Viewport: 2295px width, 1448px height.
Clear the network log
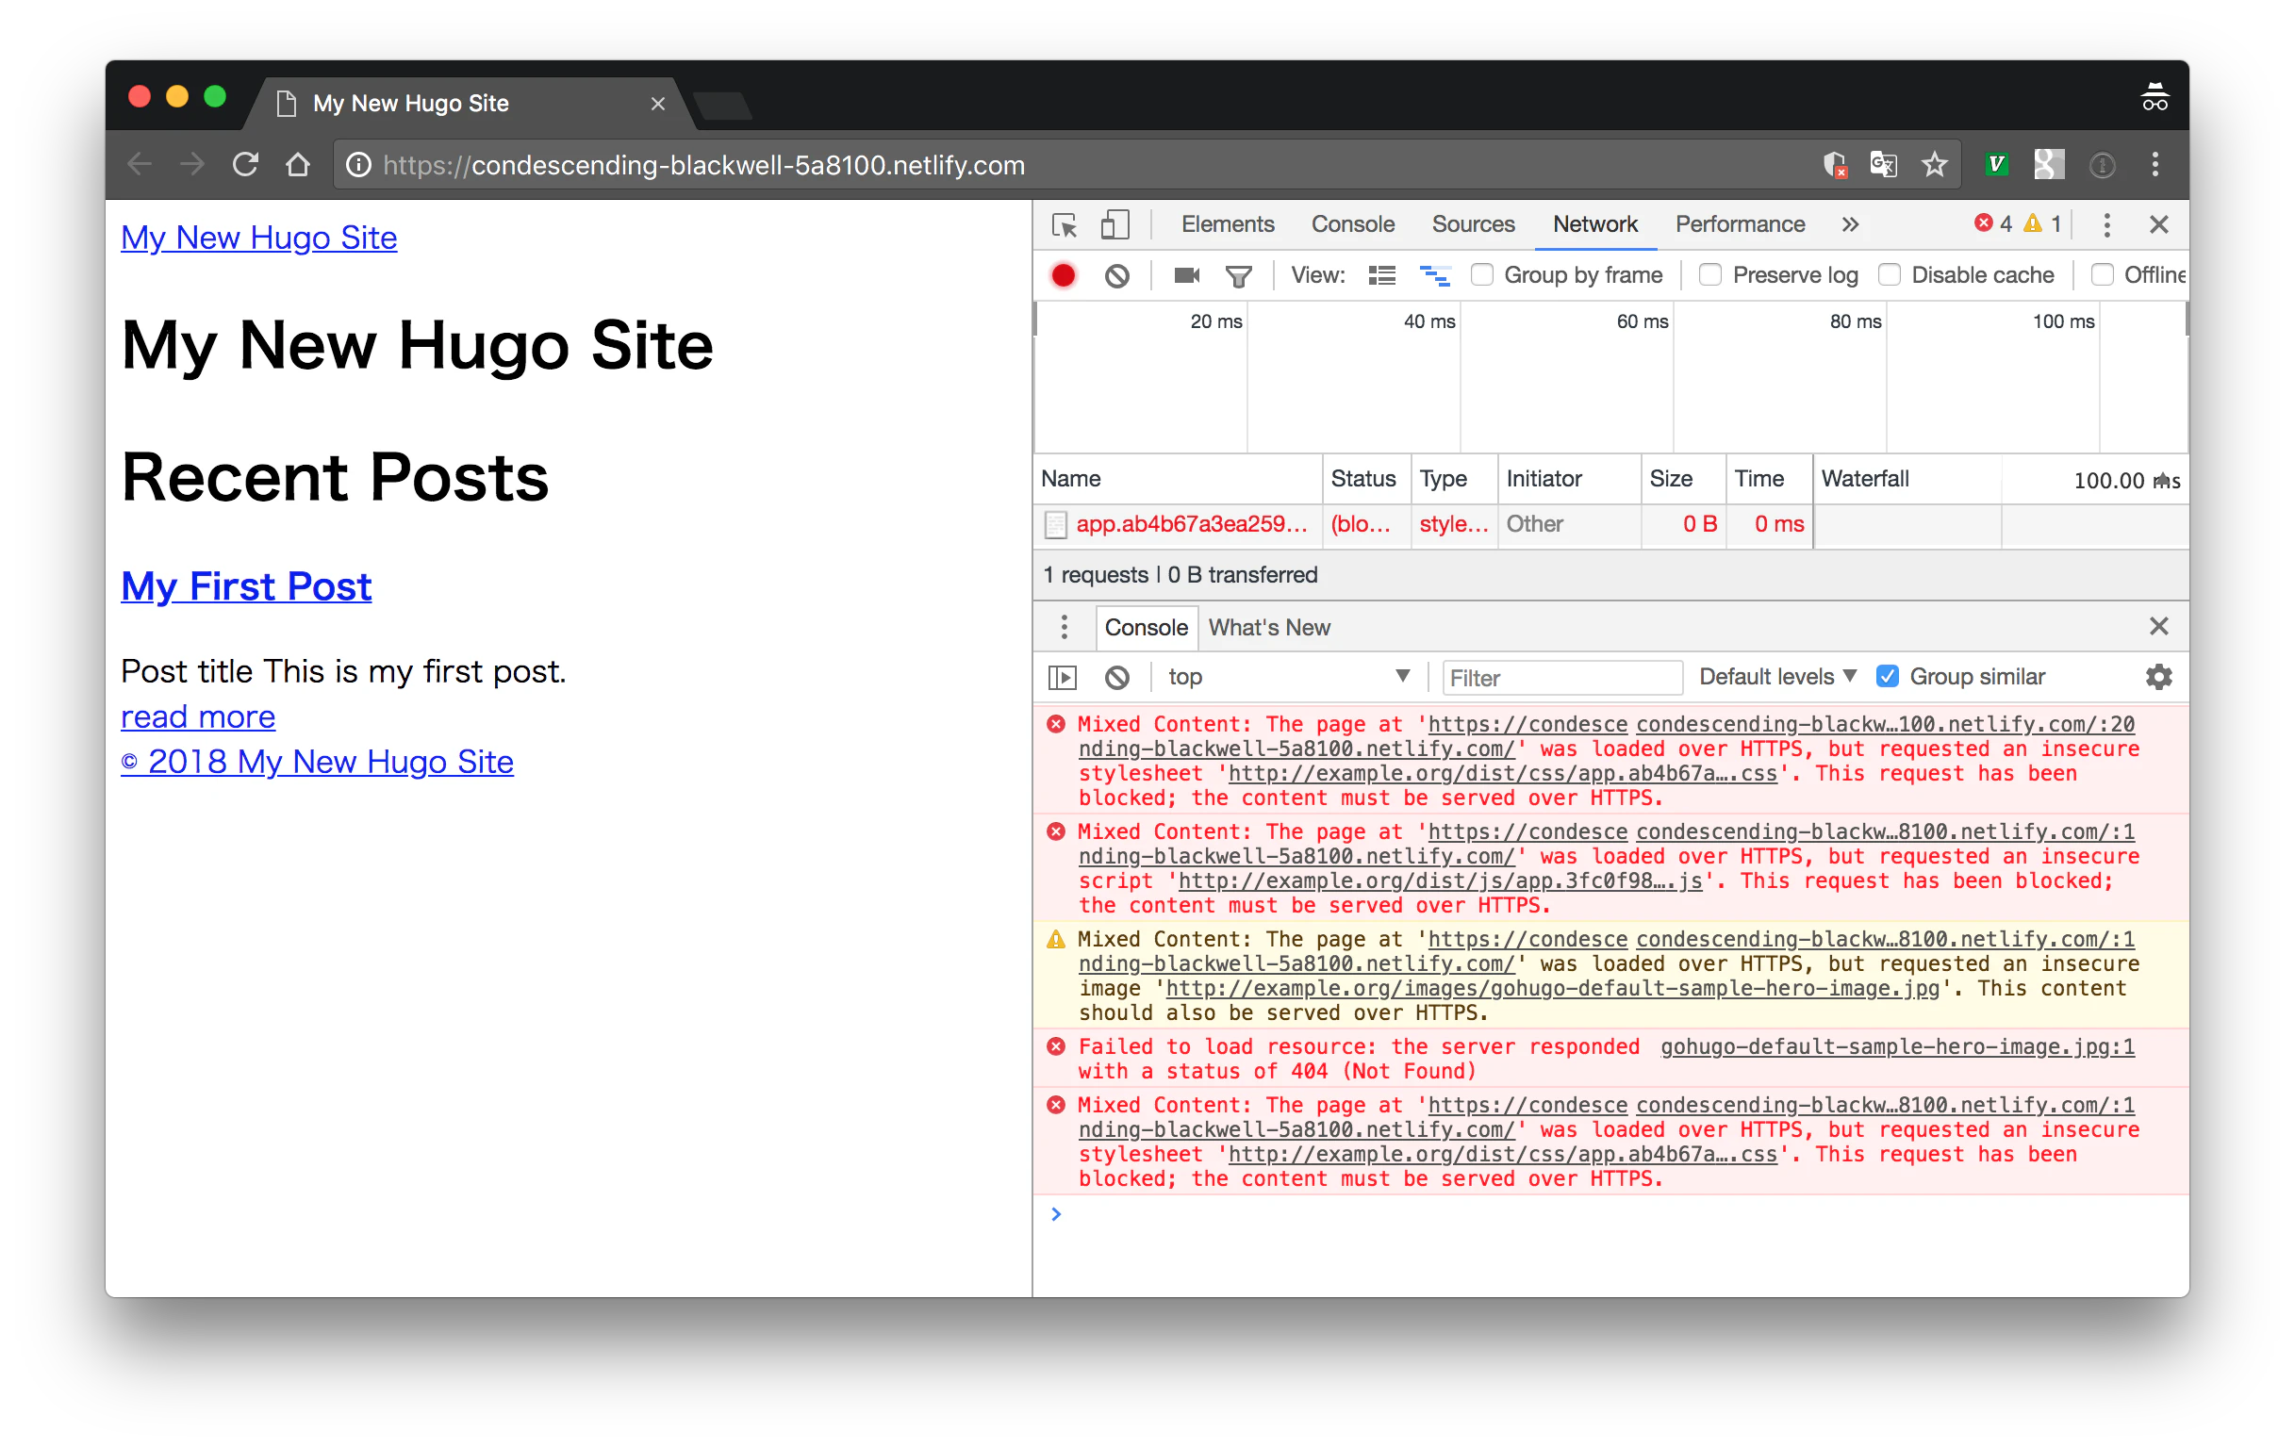coord(1117,275)
